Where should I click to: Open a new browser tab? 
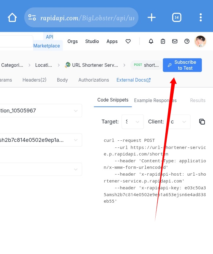[x=151, y=18]
